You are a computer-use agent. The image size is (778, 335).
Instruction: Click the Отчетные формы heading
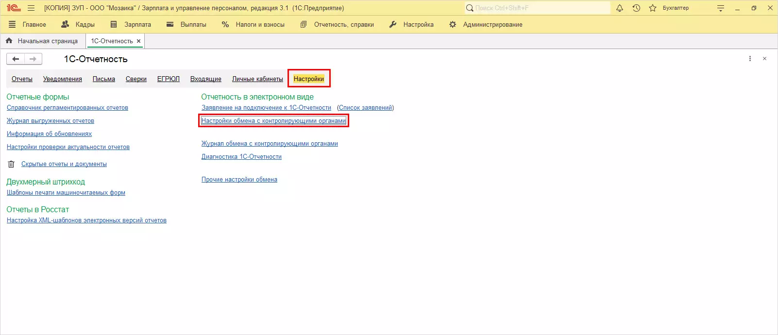coord(38,97)
